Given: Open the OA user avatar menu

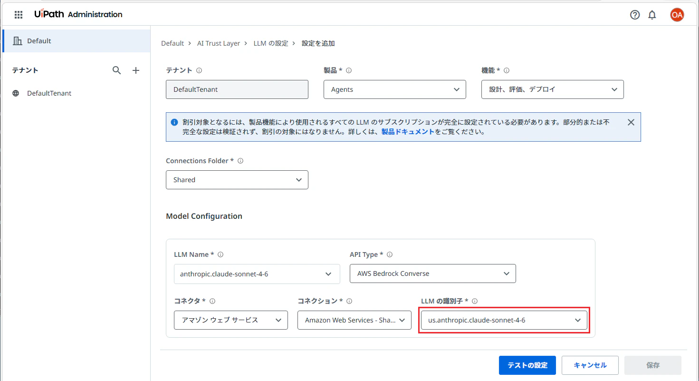Looking at the screenshot, I should (x=677, y=15).
